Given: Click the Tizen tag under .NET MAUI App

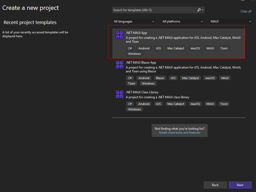Looking at the screenshot, I should [x=224, y=48].
